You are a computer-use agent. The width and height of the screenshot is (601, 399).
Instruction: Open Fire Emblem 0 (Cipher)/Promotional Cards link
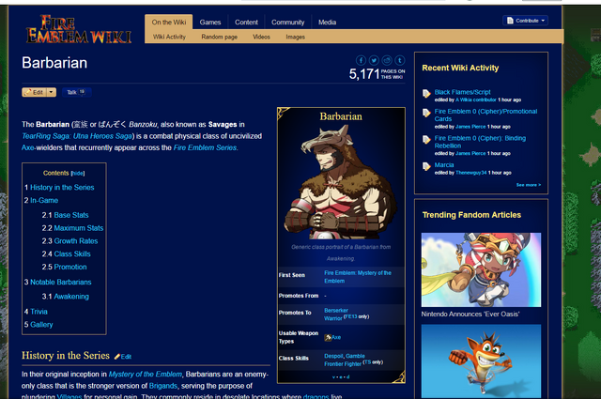pos(485,115)
